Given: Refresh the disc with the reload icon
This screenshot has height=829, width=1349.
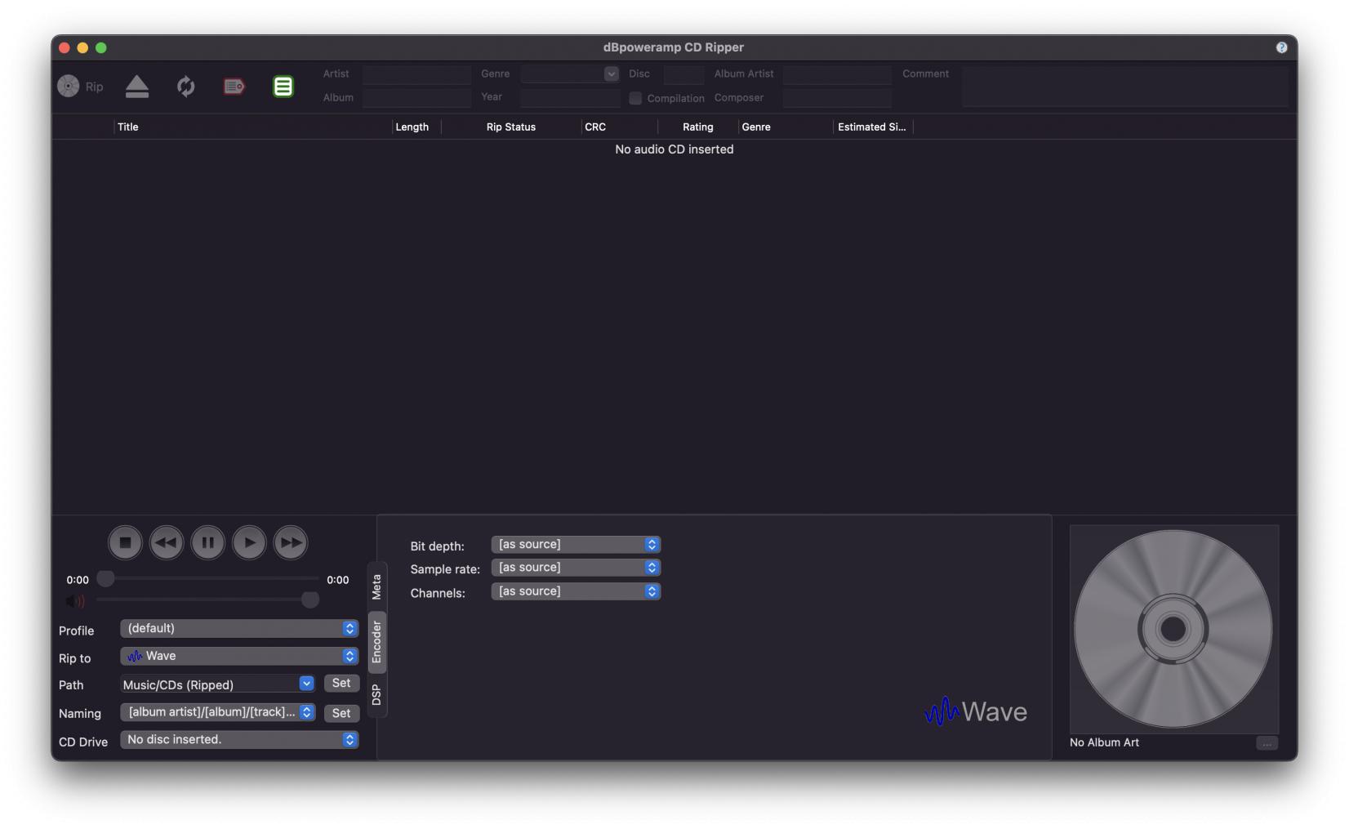Looking at the screenshot, I should [186, 87].
